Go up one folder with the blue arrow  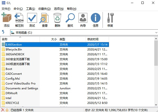coord(3,32)
